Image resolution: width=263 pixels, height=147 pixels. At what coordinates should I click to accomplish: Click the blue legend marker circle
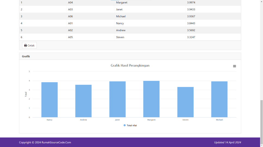click(125, 125)
